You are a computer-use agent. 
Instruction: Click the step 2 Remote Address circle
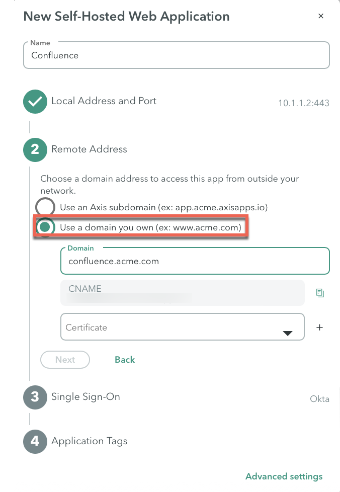35,150
